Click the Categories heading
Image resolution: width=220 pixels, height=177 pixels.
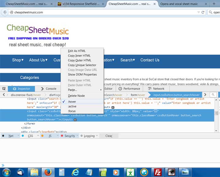29,78
